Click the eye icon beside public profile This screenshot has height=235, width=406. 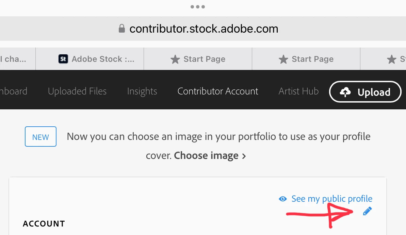coord(283,199)
